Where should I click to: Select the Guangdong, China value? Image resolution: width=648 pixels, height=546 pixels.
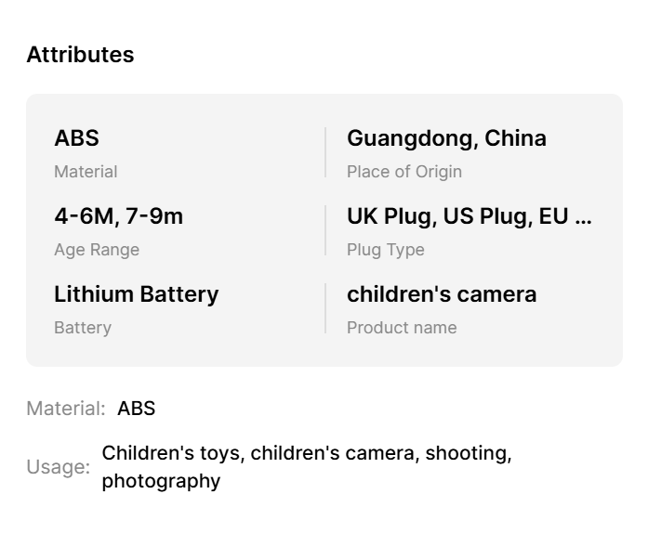[x=446, y=138]
